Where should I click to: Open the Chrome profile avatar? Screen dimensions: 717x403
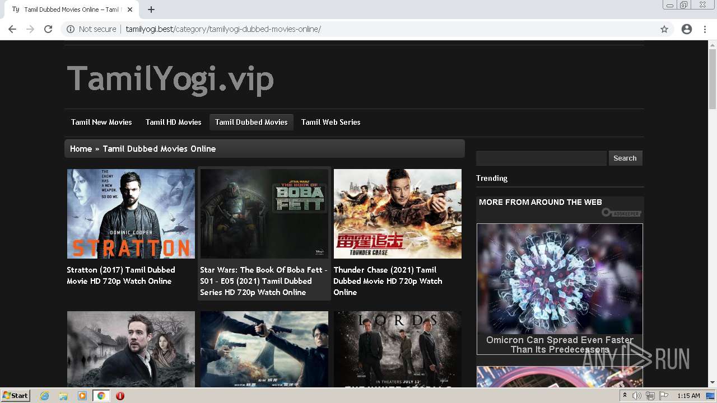tap(687, 29)
